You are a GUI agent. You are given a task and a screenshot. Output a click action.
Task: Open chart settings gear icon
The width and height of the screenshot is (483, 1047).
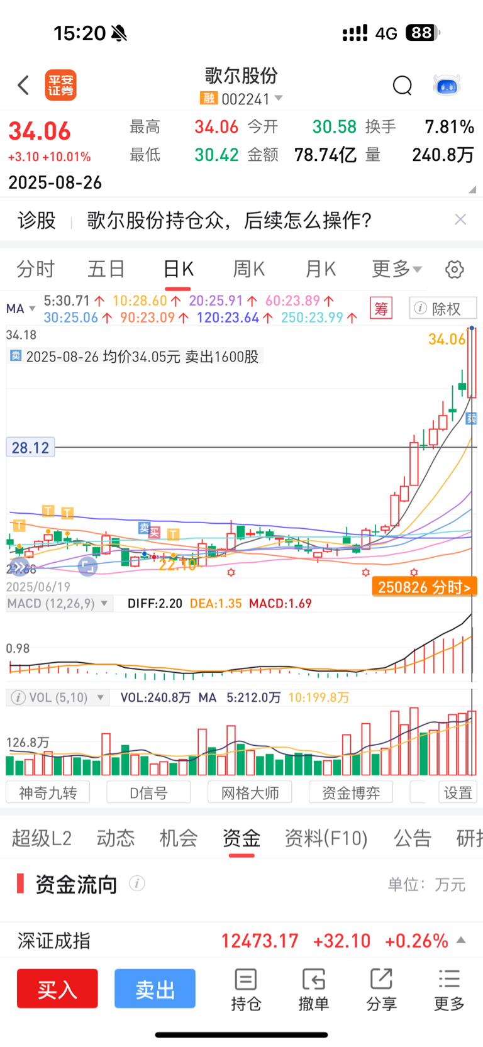pyautogui.click(x=455, y=269)
